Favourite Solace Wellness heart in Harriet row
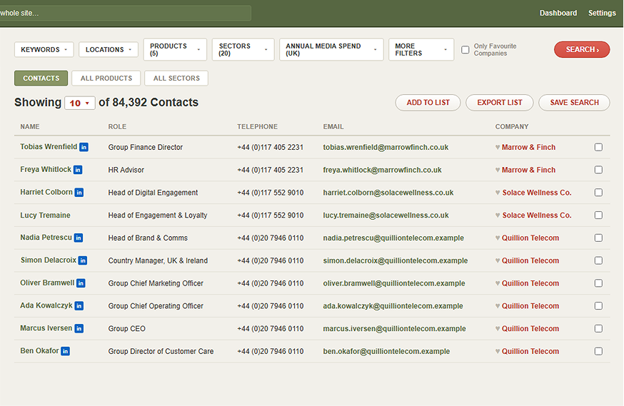 [498, 193]
